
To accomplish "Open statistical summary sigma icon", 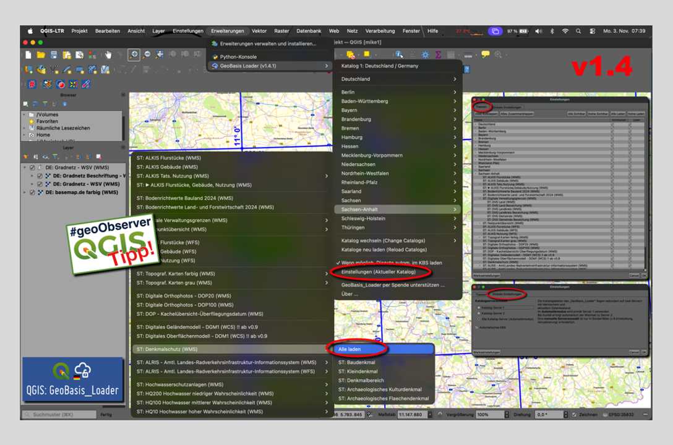I will 438,55.
